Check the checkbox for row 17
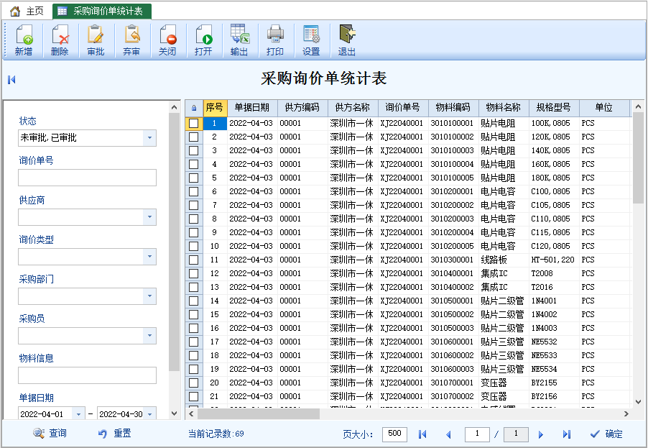648x448 pixels. pyautogui.click(x=193, y=342)
